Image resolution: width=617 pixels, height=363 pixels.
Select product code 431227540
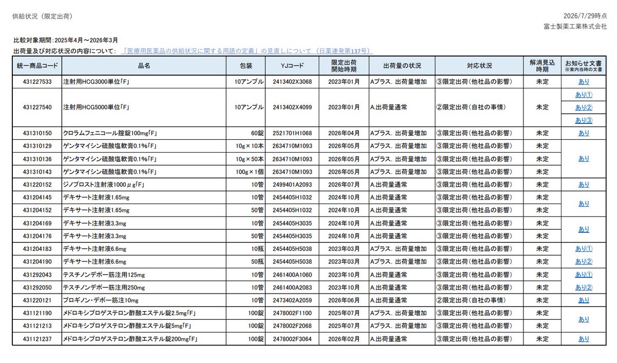click(x=37, y=107)
